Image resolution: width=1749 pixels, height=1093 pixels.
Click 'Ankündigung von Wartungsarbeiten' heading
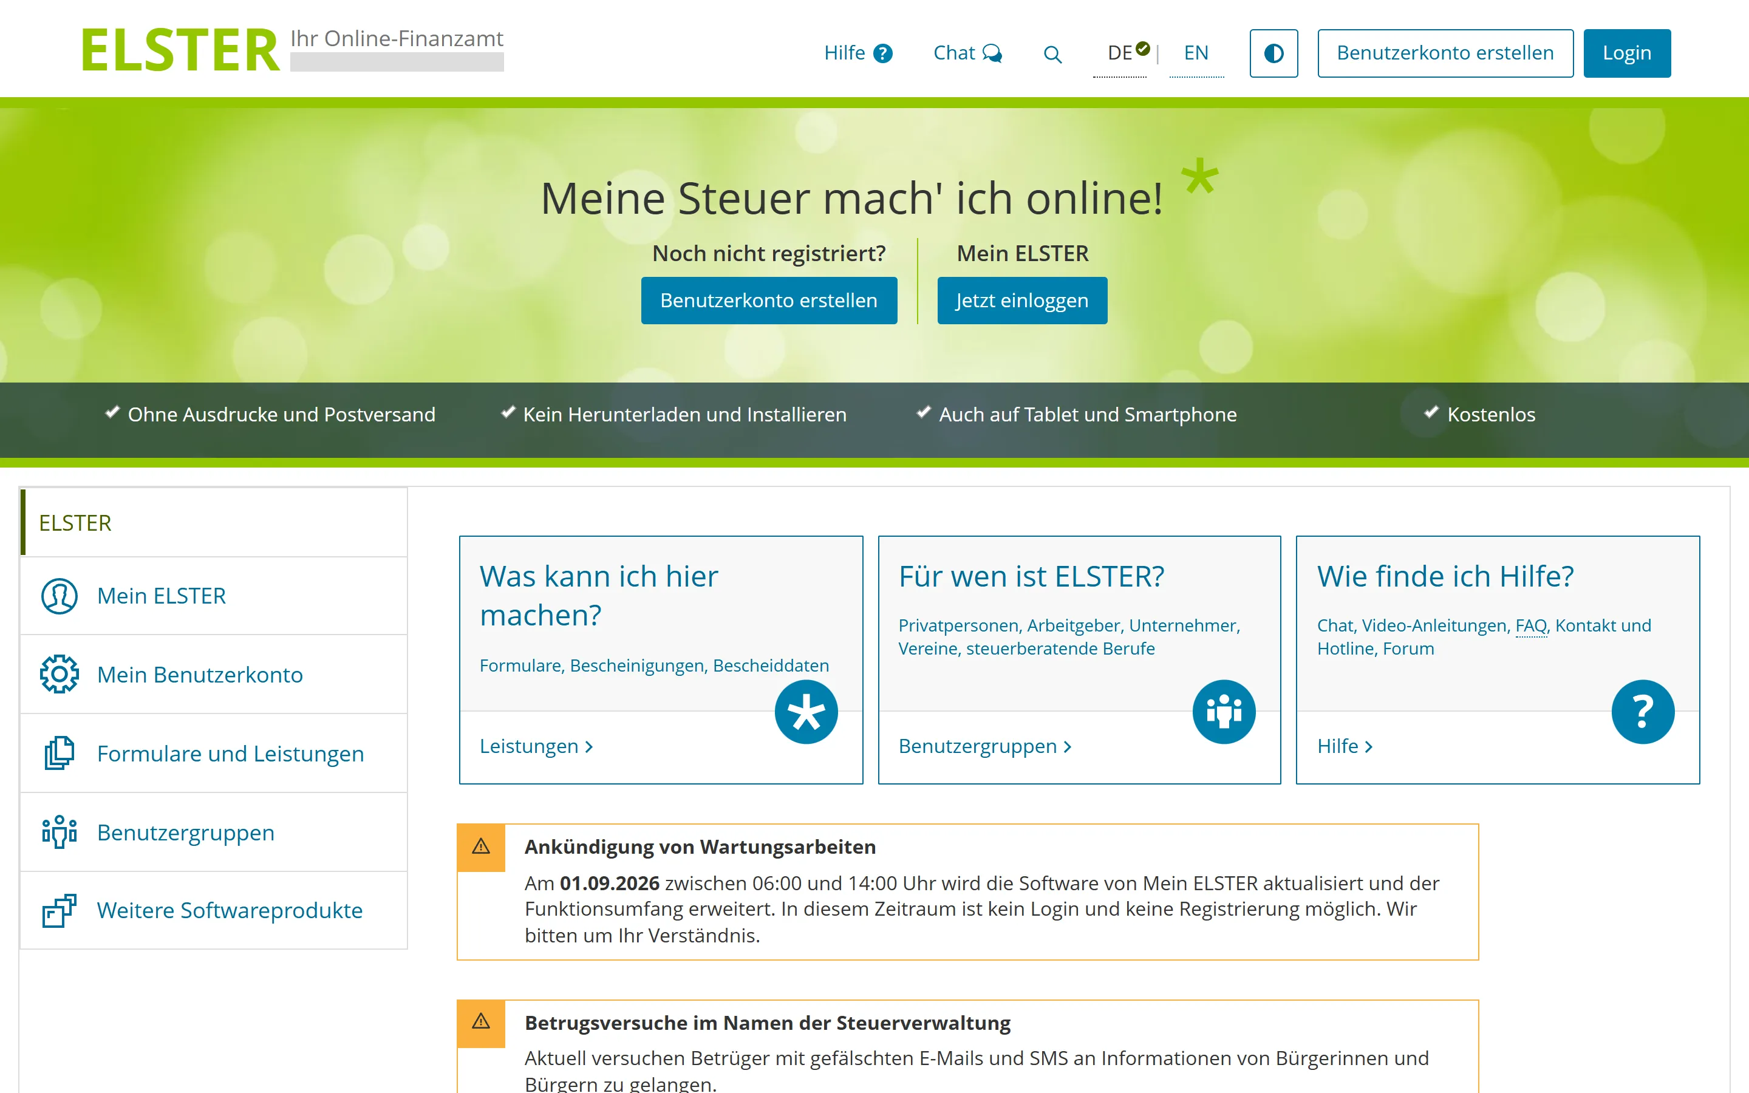pyautogui.click(x=700, y=846)
